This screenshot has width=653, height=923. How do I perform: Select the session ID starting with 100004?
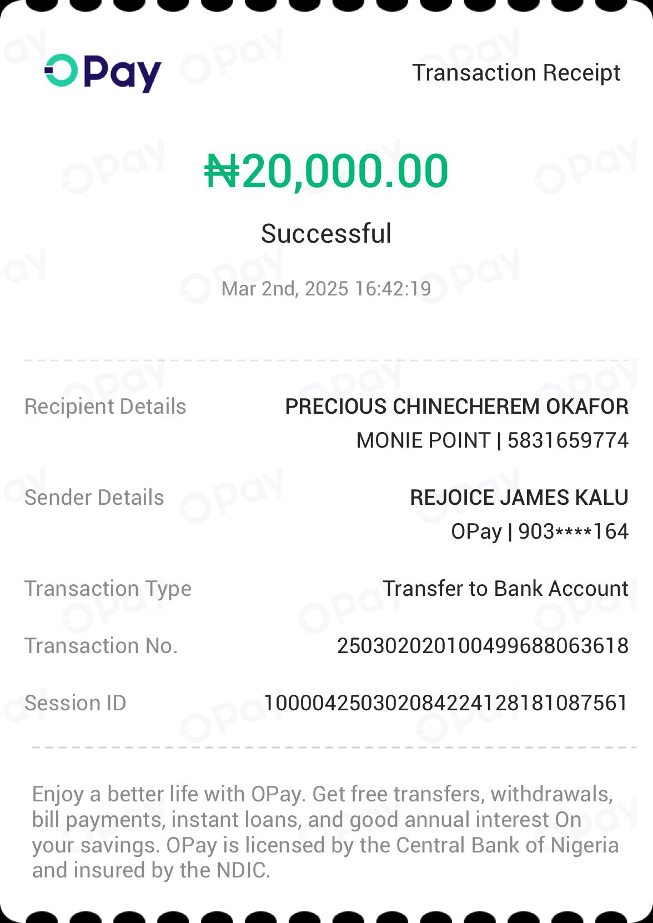coord(446,703)
